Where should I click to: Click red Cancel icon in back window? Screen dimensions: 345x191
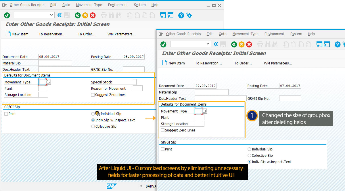click(93, 15)
